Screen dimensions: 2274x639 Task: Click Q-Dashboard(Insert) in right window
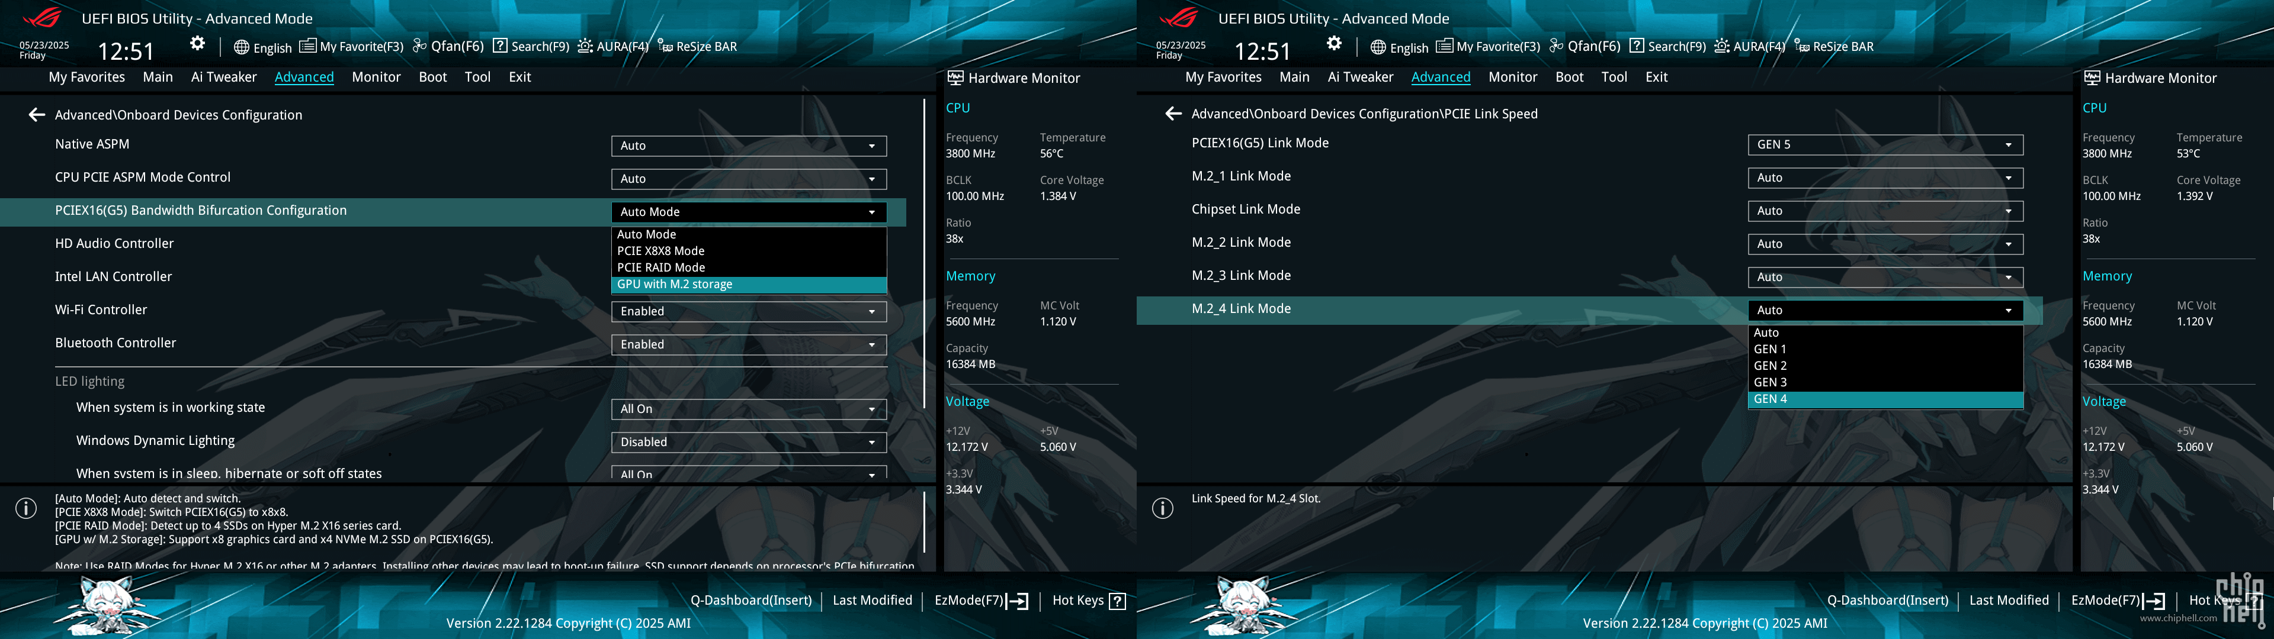tap(1888, 600)
